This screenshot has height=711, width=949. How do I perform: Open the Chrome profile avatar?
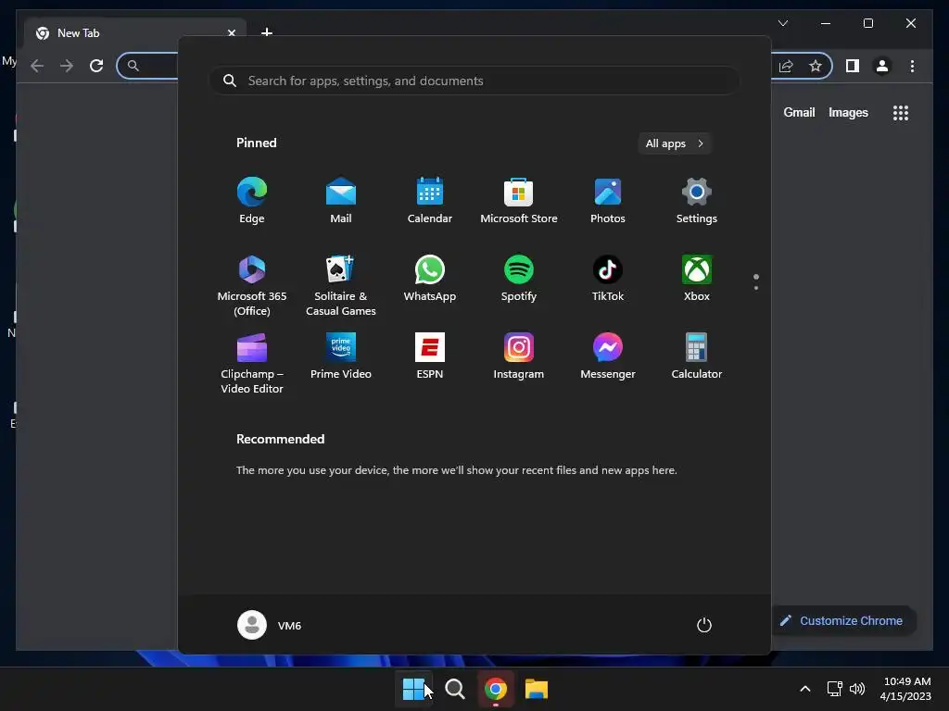click(882, 66)
